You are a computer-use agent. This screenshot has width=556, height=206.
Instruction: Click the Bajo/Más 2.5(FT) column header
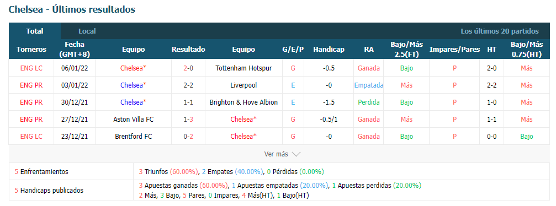click(x=406, y=50)
